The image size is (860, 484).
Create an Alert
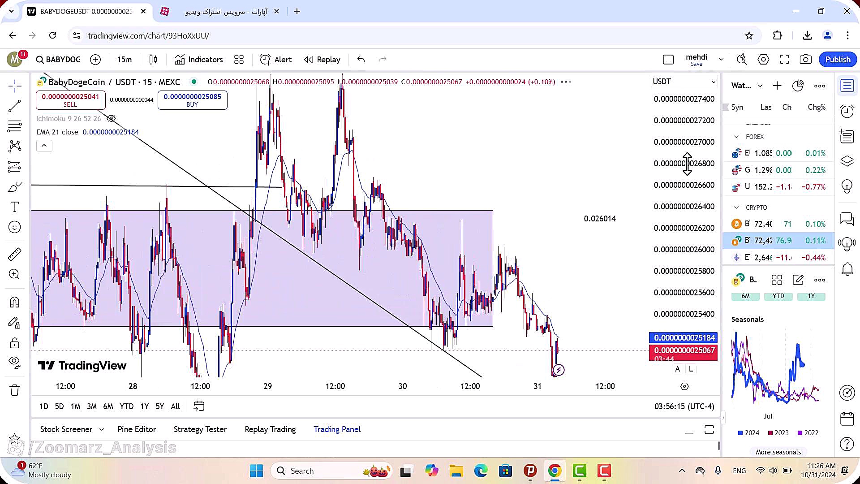click(276, 60)
